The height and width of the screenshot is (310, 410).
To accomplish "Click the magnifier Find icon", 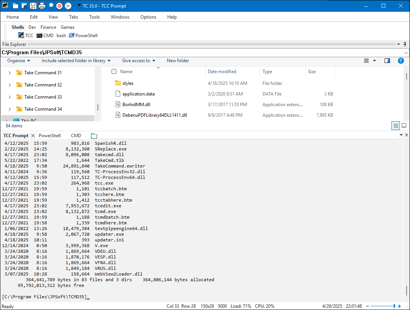I will (x=51, y=5).
